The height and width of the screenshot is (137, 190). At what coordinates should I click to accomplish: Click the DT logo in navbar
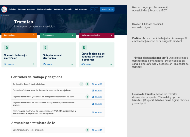coord(4,9)
